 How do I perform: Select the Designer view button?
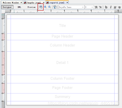pos(7,7)
